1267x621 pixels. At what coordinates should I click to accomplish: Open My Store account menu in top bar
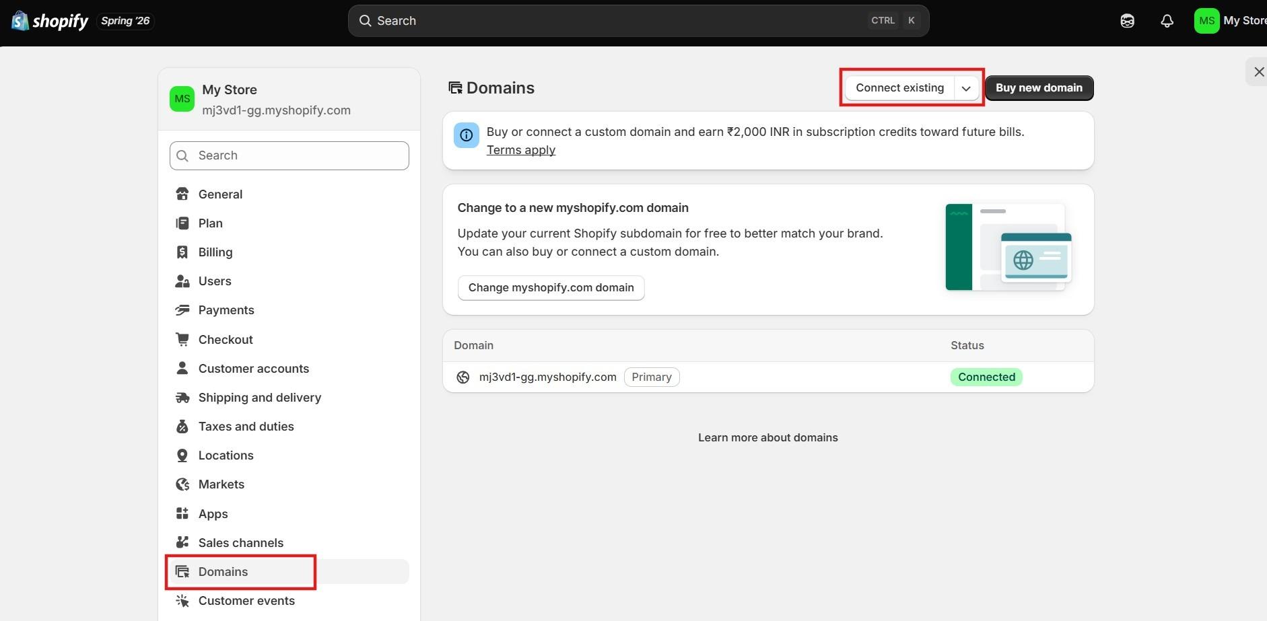1230,21
